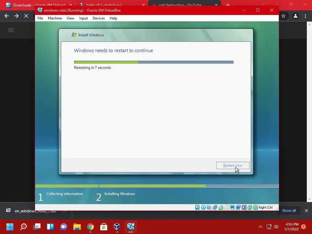
Task: Open Task View on the taskbar
Action: pos(37,227)
